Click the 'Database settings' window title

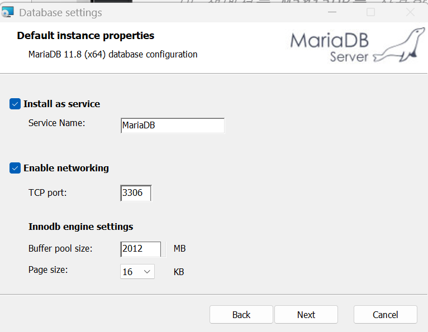(x=60, y=12)
